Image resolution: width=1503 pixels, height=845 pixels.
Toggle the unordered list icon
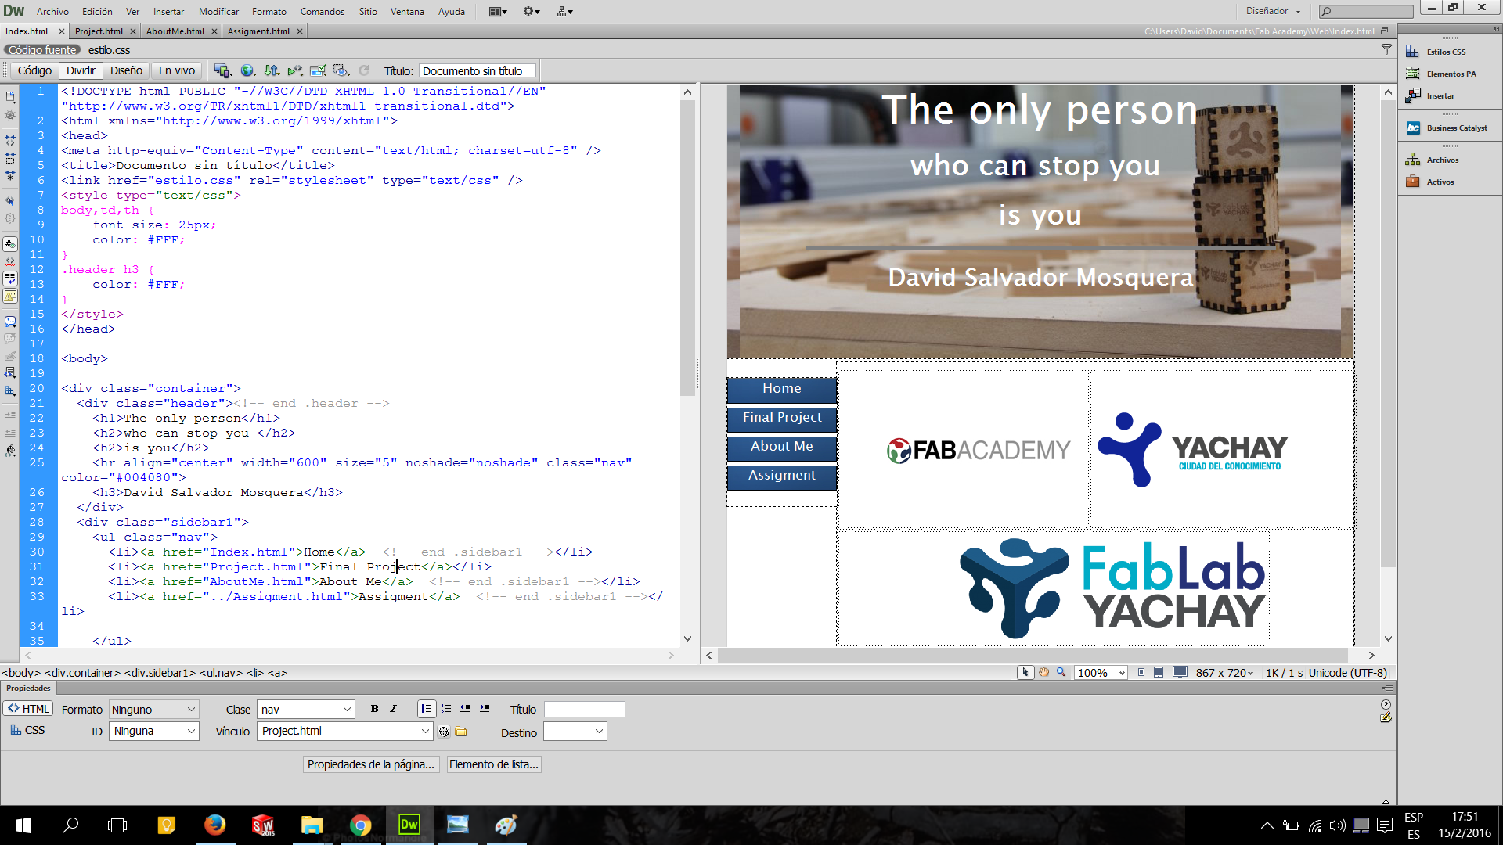tap(426, 709)
